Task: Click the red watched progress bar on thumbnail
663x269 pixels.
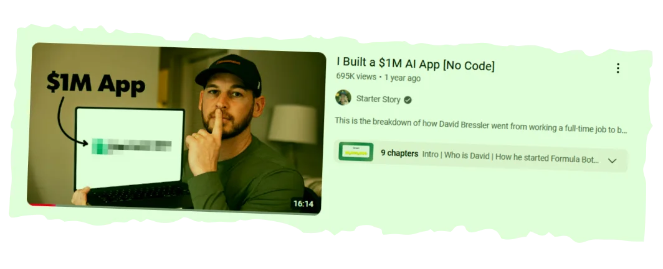Action: 42,205
